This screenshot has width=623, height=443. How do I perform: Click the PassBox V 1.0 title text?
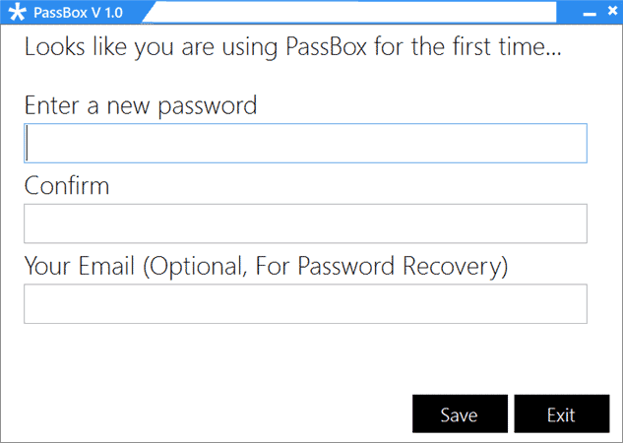coord(79,13)
